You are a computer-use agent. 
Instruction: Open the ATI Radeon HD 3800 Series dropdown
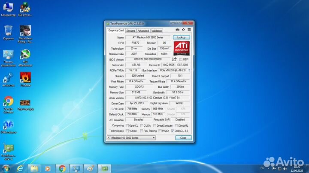(x=131, y=138)
